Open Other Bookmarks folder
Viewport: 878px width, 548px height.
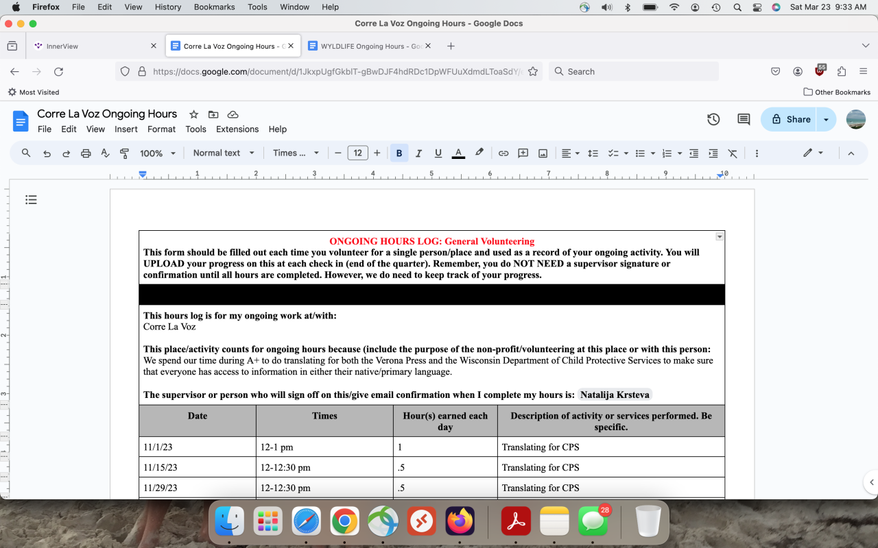tap(837, 92)
